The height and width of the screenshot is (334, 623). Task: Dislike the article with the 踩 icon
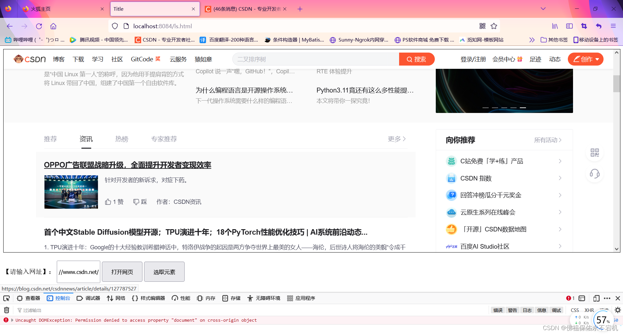point(140,202)
